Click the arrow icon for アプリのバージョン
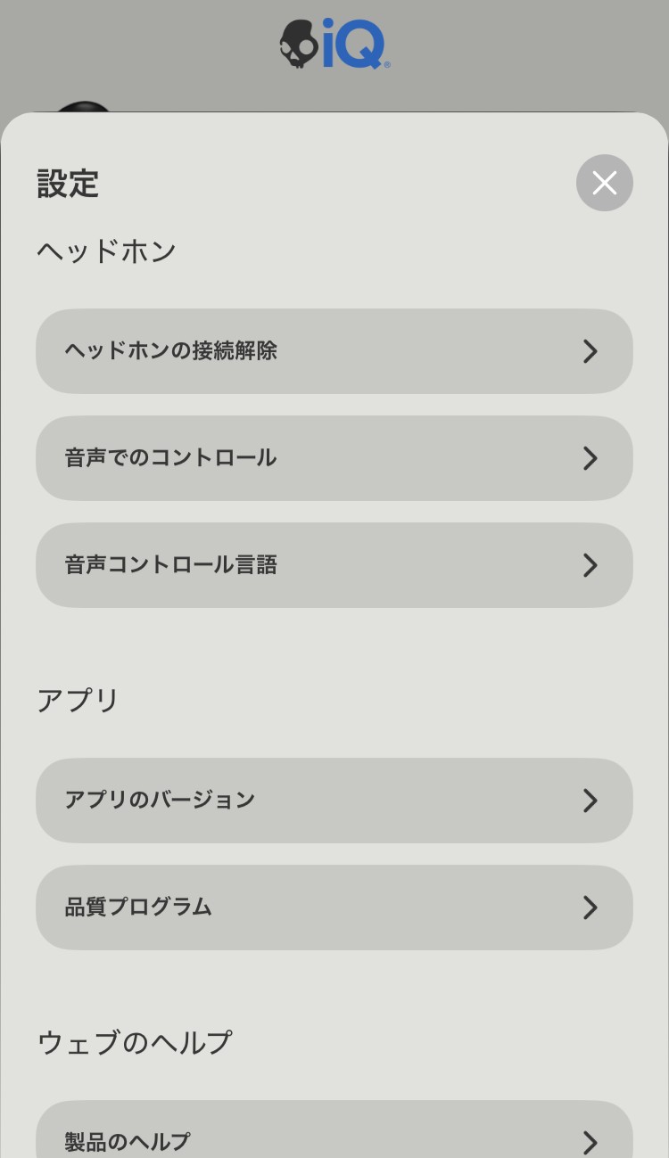Screen dimensions: 669x1158 coord(590,801)
